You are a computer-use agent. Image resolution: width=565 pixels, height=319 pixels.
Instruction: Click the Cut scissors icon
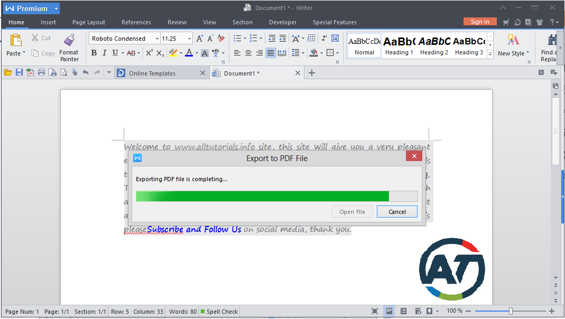pyautogui.click(x=34, y=38)
